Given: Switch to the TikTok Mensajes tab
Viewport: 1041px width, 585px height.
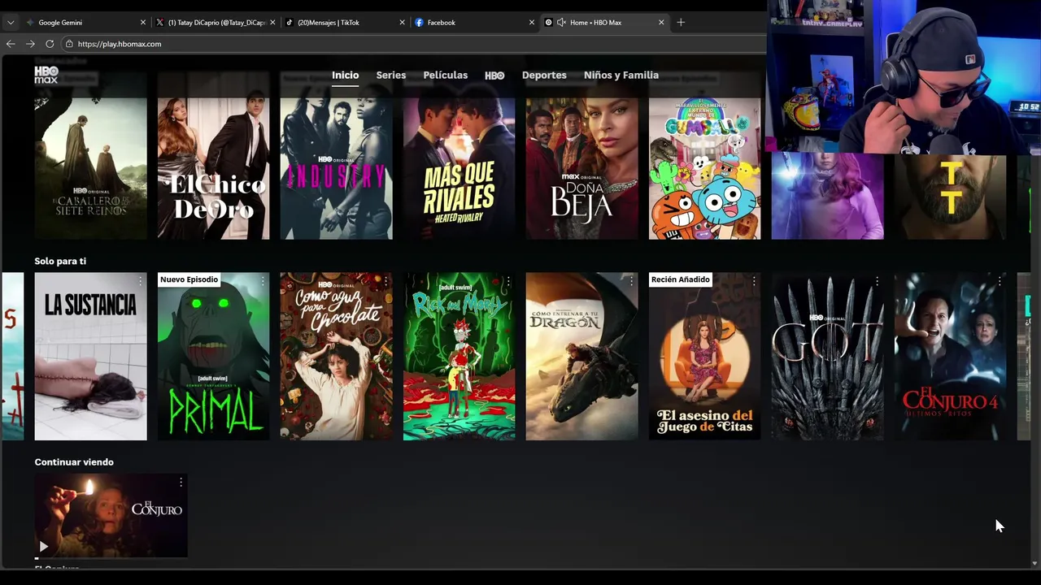Looking at the screenshot, I should [345, 23].
